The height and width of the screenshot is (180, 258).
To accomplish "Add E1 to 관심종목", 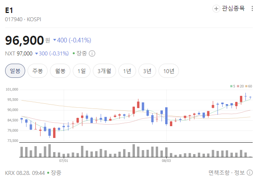I will tap(229, 9).
